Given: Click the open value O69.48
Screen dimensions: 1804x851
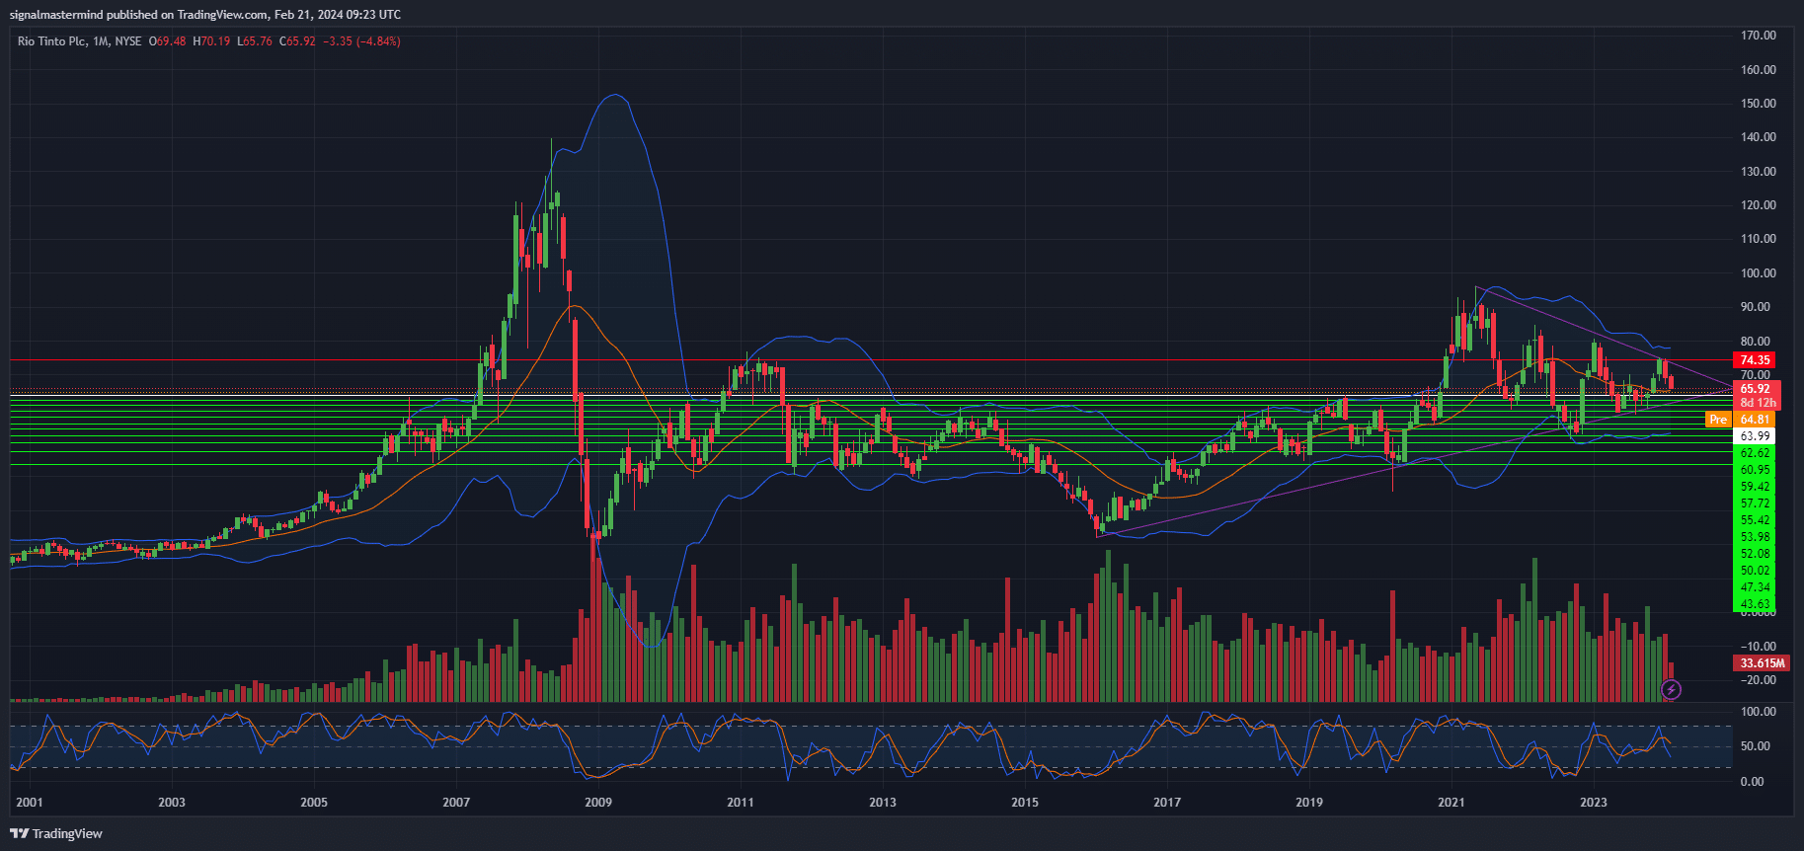Looking at the screenshot, I should (168, 41).
